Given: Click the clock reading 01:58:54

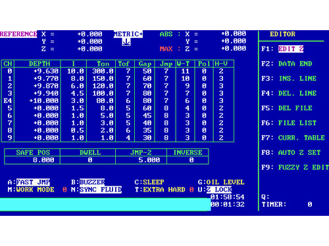Looking at the screenshot, I should pos(228,197).
